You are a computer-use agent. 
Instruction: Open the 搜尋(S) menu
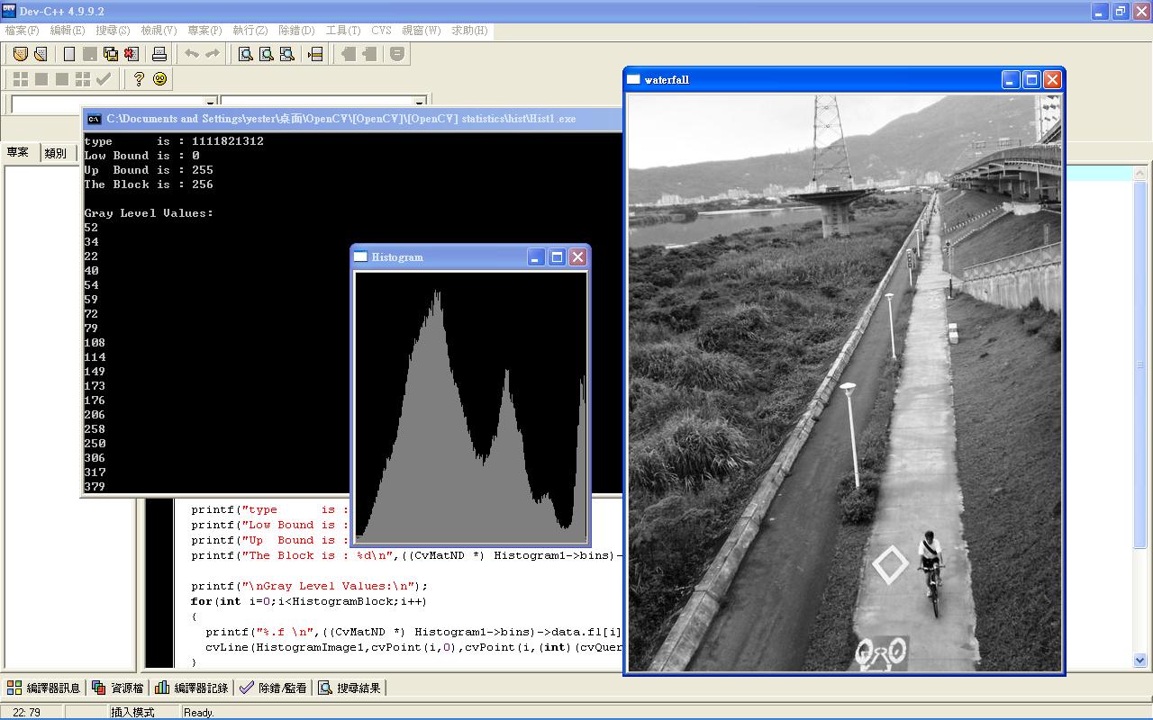(113, 31)
